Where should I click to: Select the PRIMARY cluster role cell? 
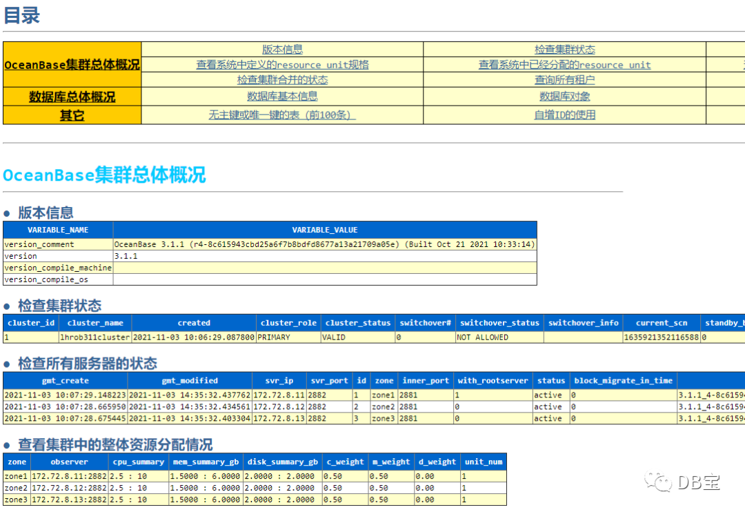click(288, 337)
